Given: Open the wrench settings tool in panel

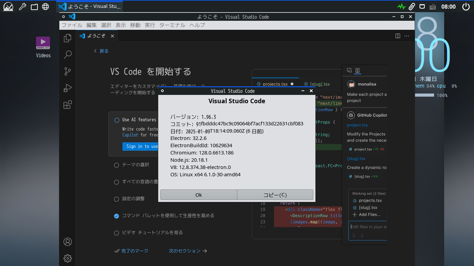Looking at the screenshot, I should tap(22, 6).
